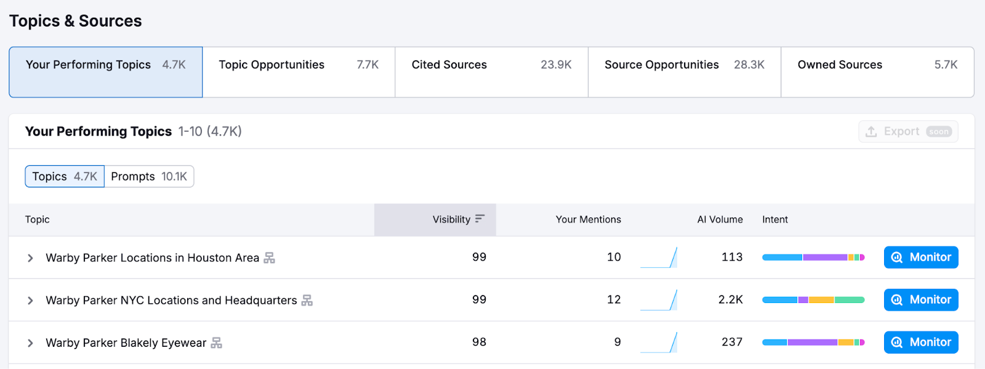
Task: Click the Export upload icon
Action: click(871, 132)
